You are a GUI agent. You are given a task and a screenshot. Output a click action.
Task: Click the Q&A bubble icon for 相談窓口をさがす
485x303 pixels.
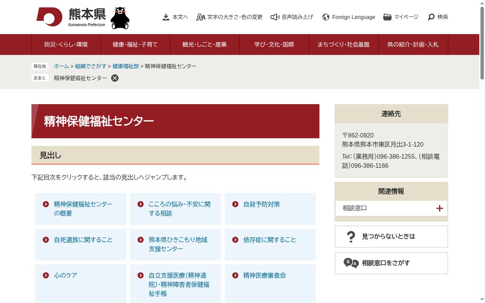tap(351, 263)
